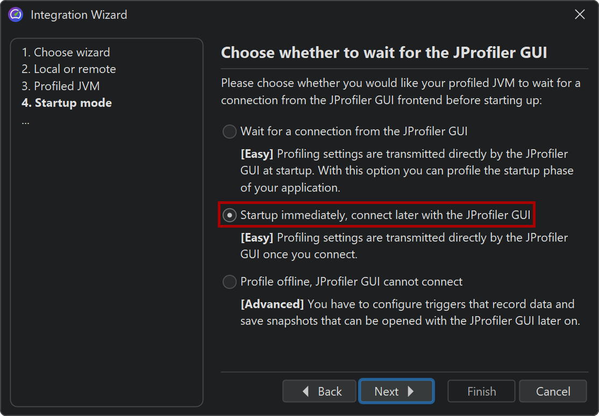The width and height of the screenshot is (599, 416).
Task: Click the "Choose whether to wait" heading
Action: (384, 53)
